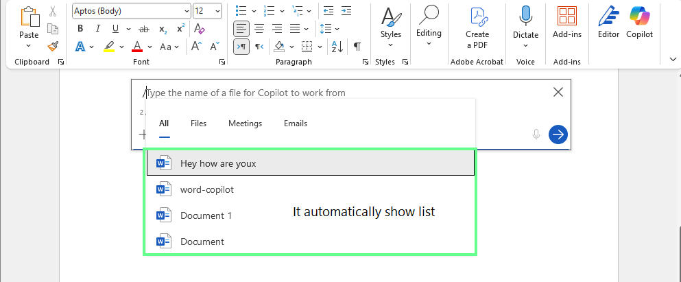This screenshot has width=681, height=282.
Task: Open the Add-ins button
Action: (x=567, y=22)
